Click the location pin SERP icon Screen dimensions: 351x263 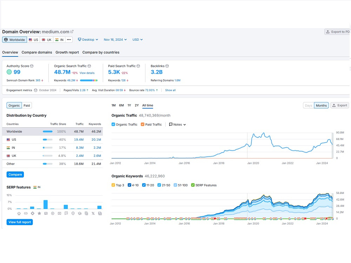pos(73,213)
